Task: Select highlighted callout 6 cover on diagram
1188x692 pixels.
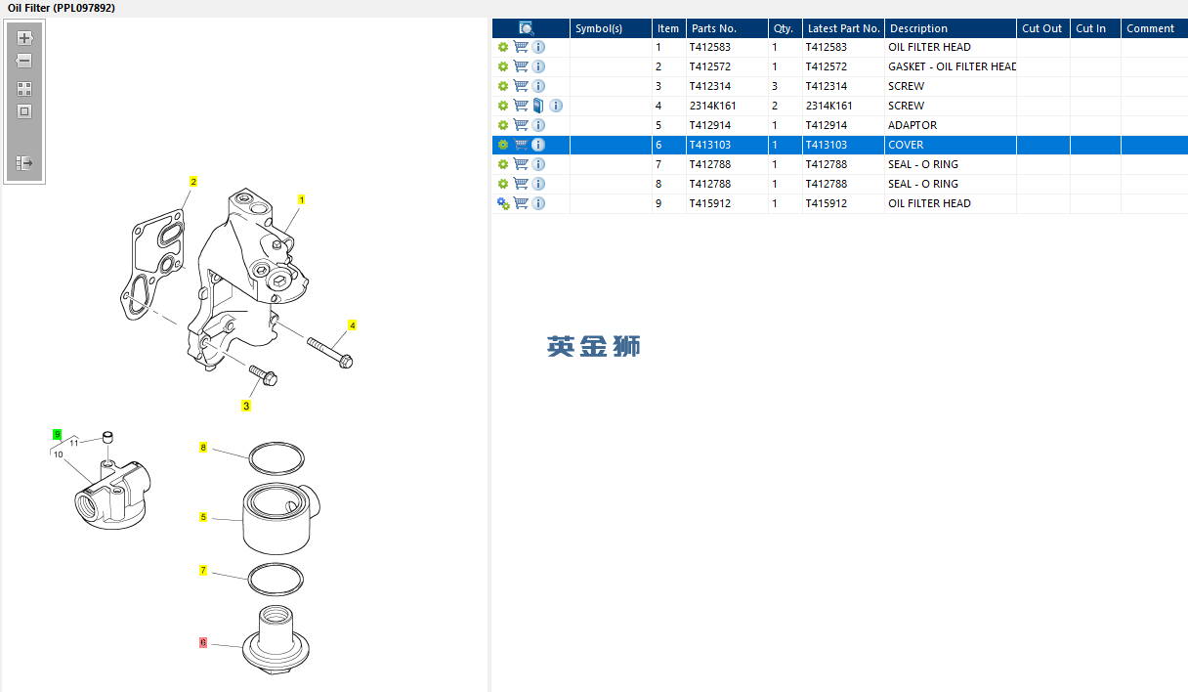Action: (203, 643)
